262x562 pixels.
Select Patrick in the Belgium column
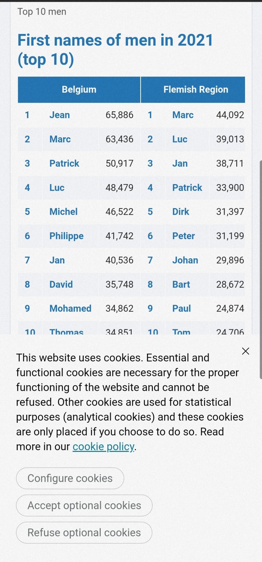click(64, 163)
